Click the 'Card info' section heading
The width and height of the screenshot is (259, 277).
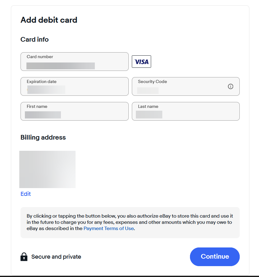(x=35, y=39)
